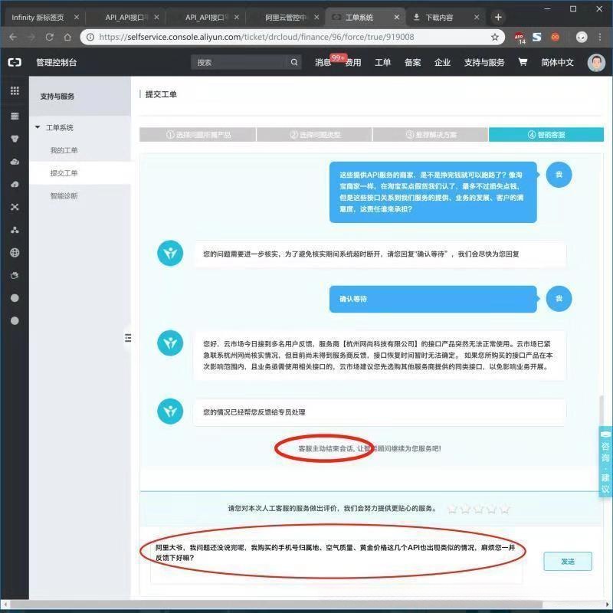Open the 咨询·建议 side widget

(x=605, y=462)
